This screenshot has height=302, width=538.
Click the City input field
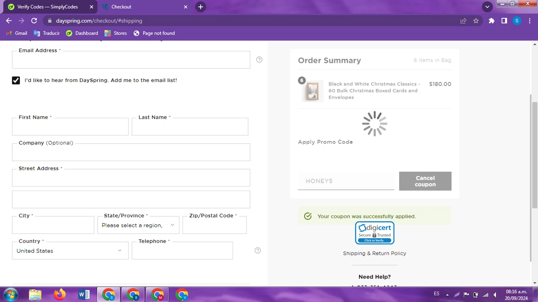pyautogui.click(x=53, y=225)
